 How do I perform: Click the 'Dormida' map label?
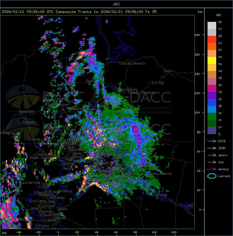161,195
